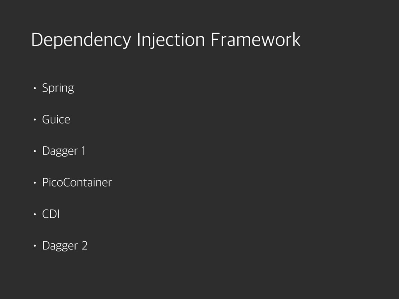Click the bullet dot before Dagger 2
This screenshot has width=399, height=299.
tap(35, 246)
